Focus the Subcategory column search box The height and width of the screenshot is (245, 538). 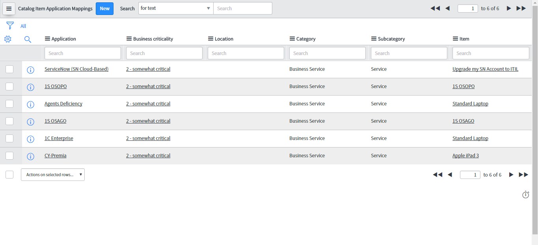click(x=409, y=53)
